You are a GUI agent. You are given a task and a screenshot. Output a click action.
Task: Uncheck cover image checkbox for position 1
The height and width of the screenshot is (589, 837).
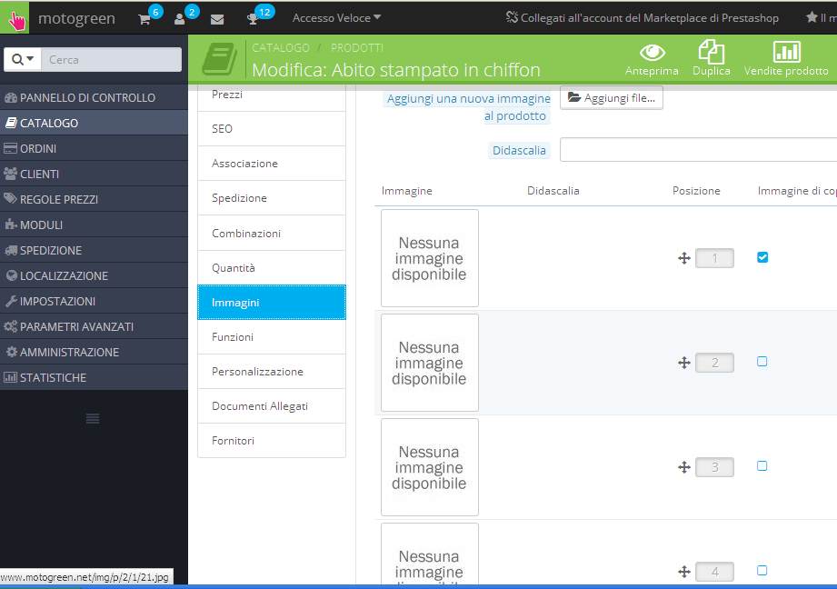pyautogui.click(x=762, y=257)
